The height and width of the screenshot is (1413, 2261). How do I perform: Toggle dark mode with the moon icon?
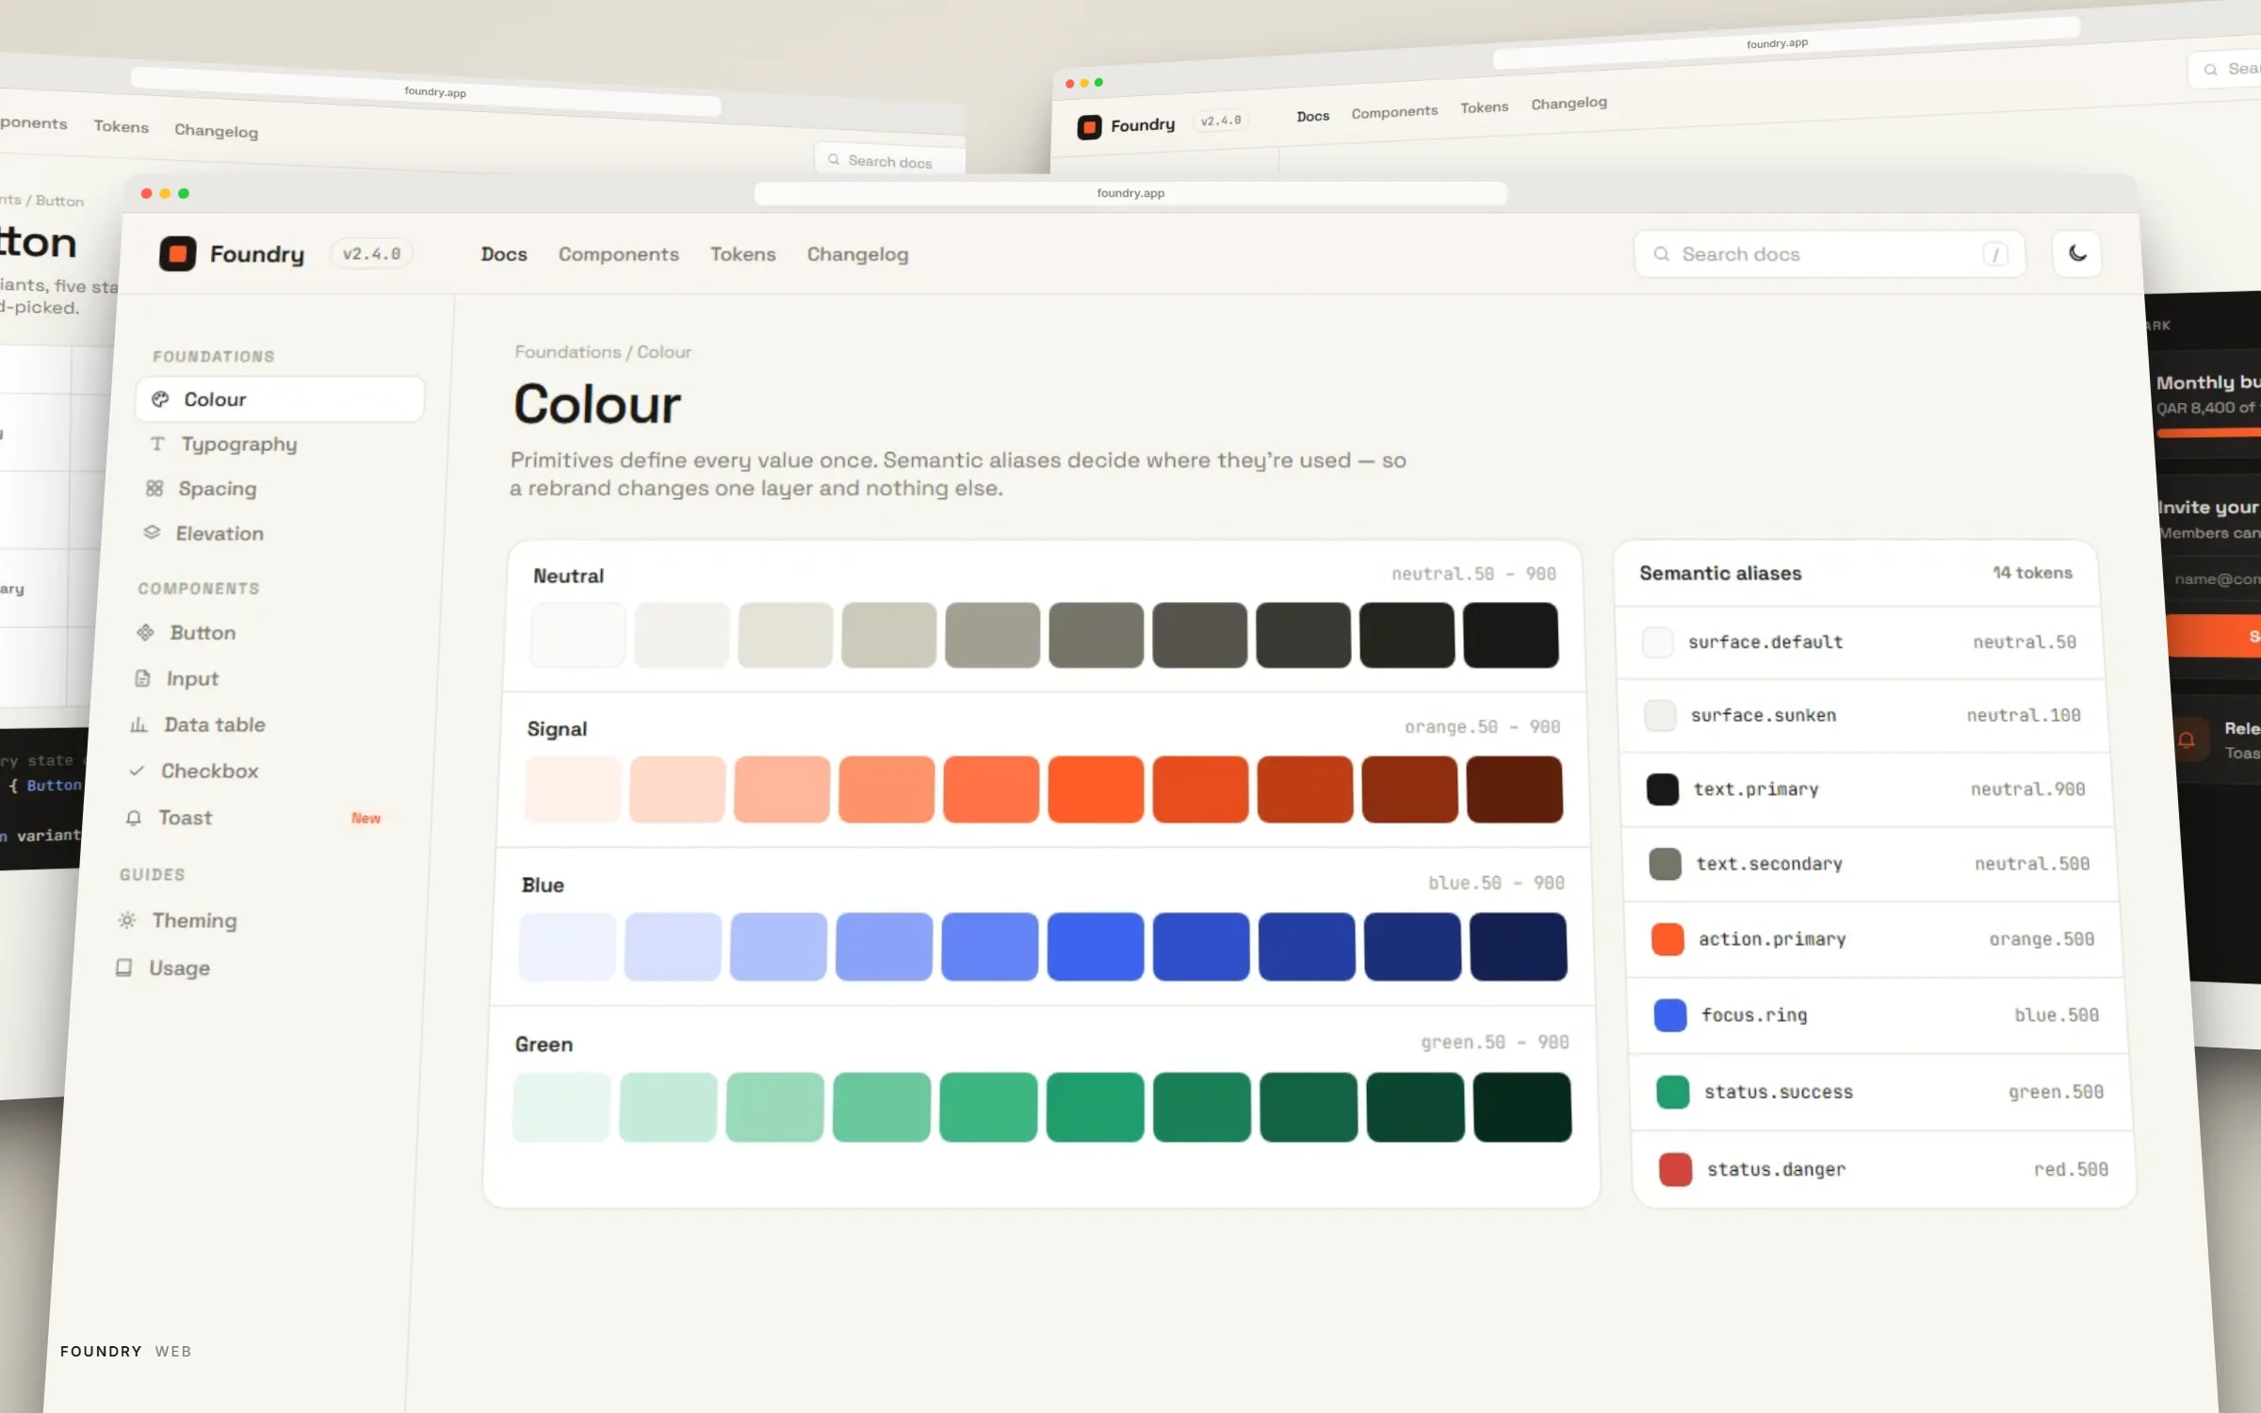(2076, 253)
